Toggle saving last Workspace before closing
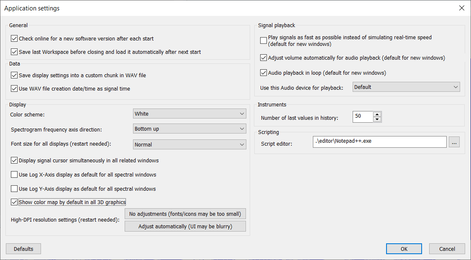This screenshot has height=260, width=471. click(x=14, y=51)
